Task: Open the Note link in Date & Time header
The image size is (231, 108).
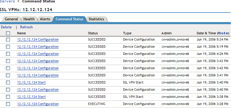Action: click(x=223, y=33)
